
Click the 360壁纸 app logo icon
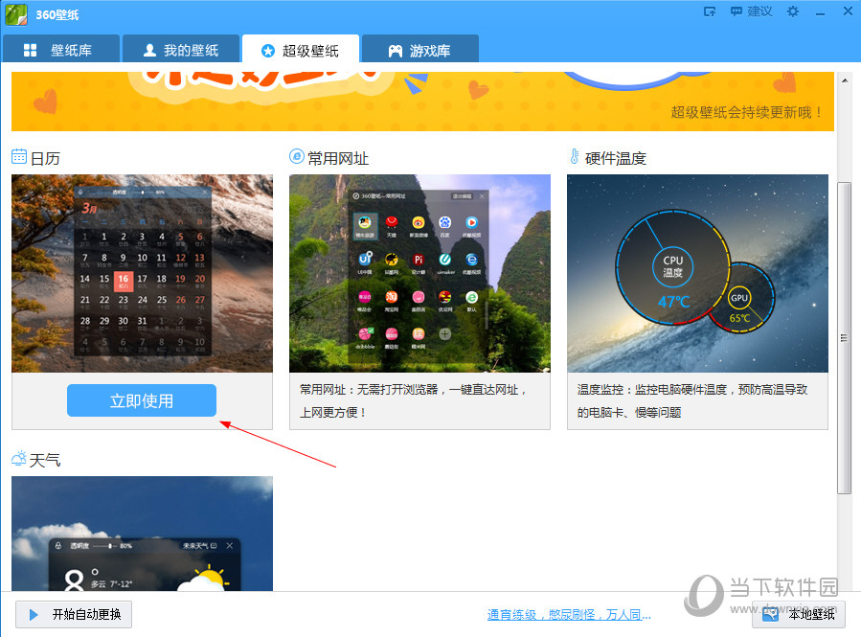15,14
